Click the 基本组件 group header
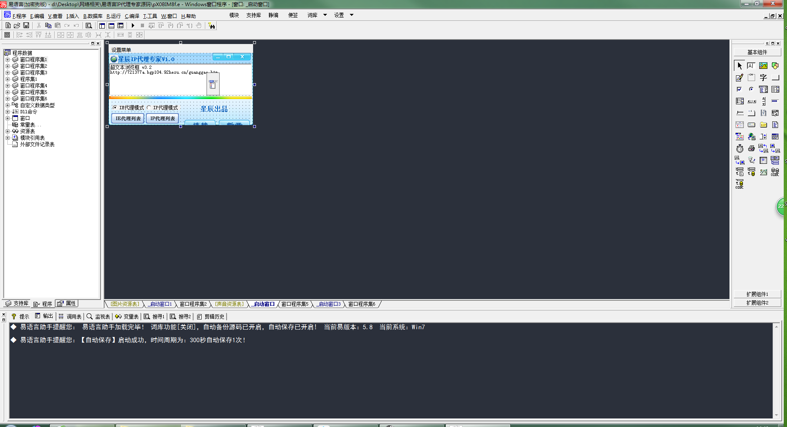The width and height of the screenshot is (787, 427). pyautogui.click(x=757, y=52)
